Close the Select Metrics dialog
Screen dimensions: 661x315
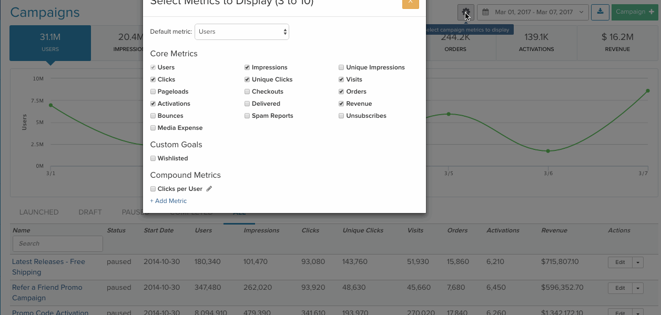410,3
